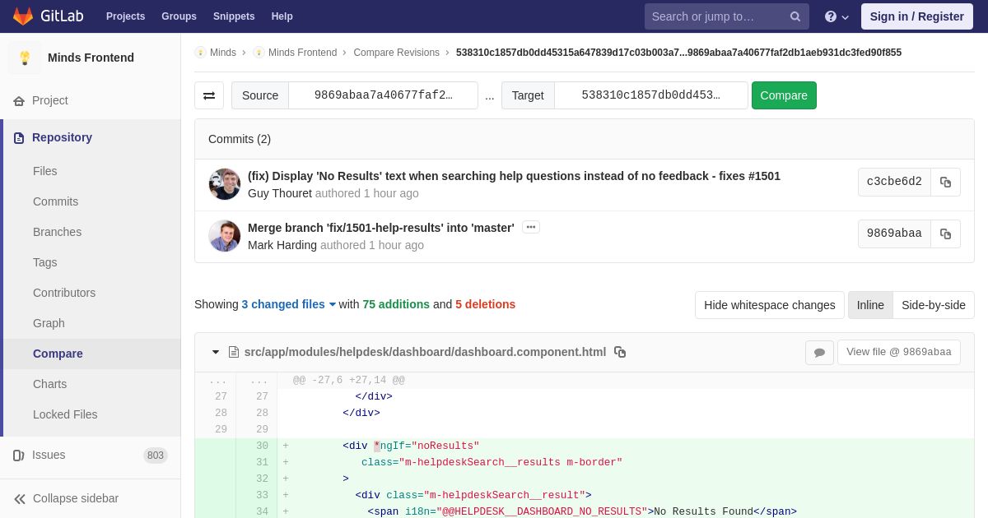Open Locked Files in sidebar
This screenshot has height=518, width=988.
(x=65, y=414)
